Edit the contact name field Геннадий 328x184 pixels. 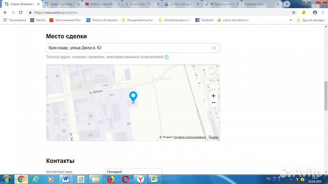(133, 172)
